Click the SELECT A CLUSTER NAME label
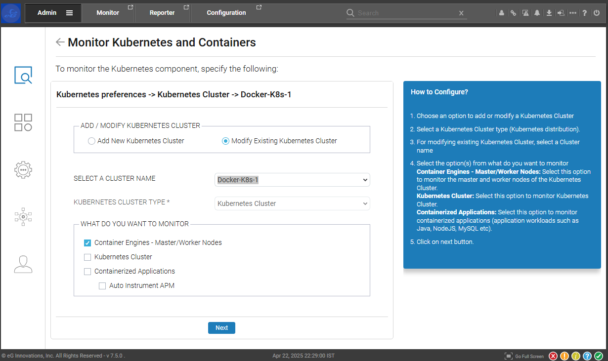The height and width of the screenshot is (361, 608). (115, 178)
